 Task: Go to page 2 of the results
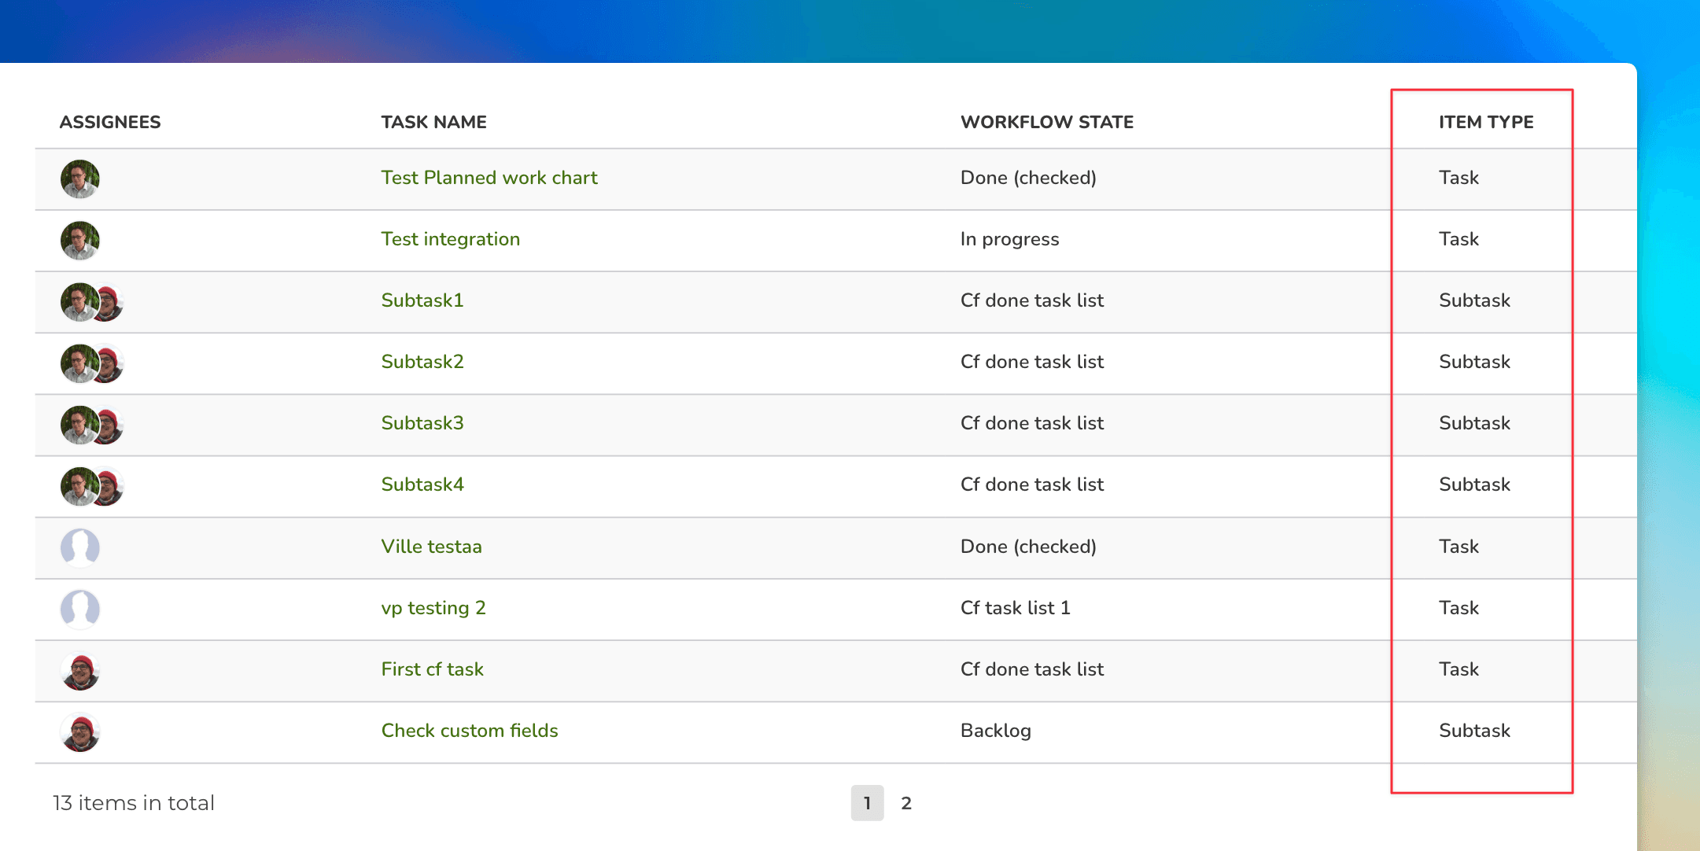(x=905, y=803)
